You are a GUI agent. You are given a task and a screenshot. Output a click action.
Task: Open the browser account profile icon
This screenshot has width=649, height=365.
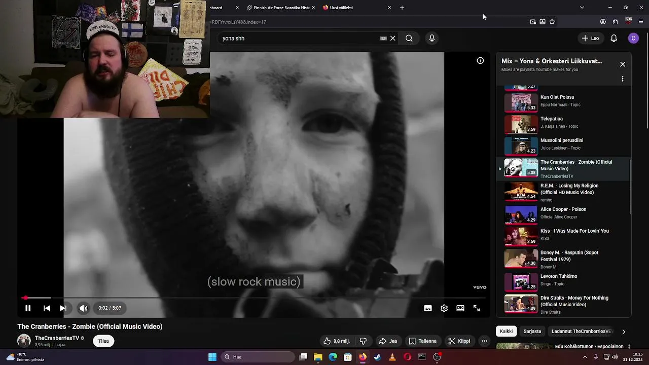[603, 22]
